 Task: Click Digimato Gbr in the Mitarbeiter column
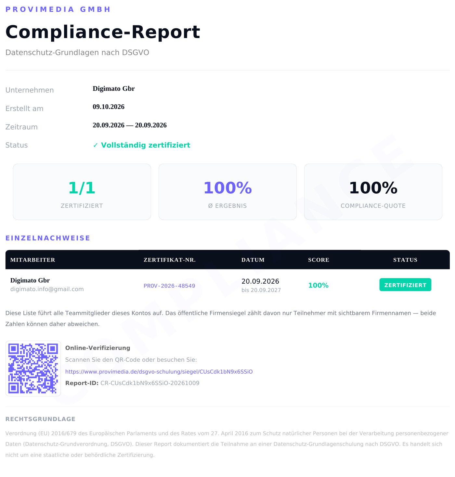[x=30, y=280]
